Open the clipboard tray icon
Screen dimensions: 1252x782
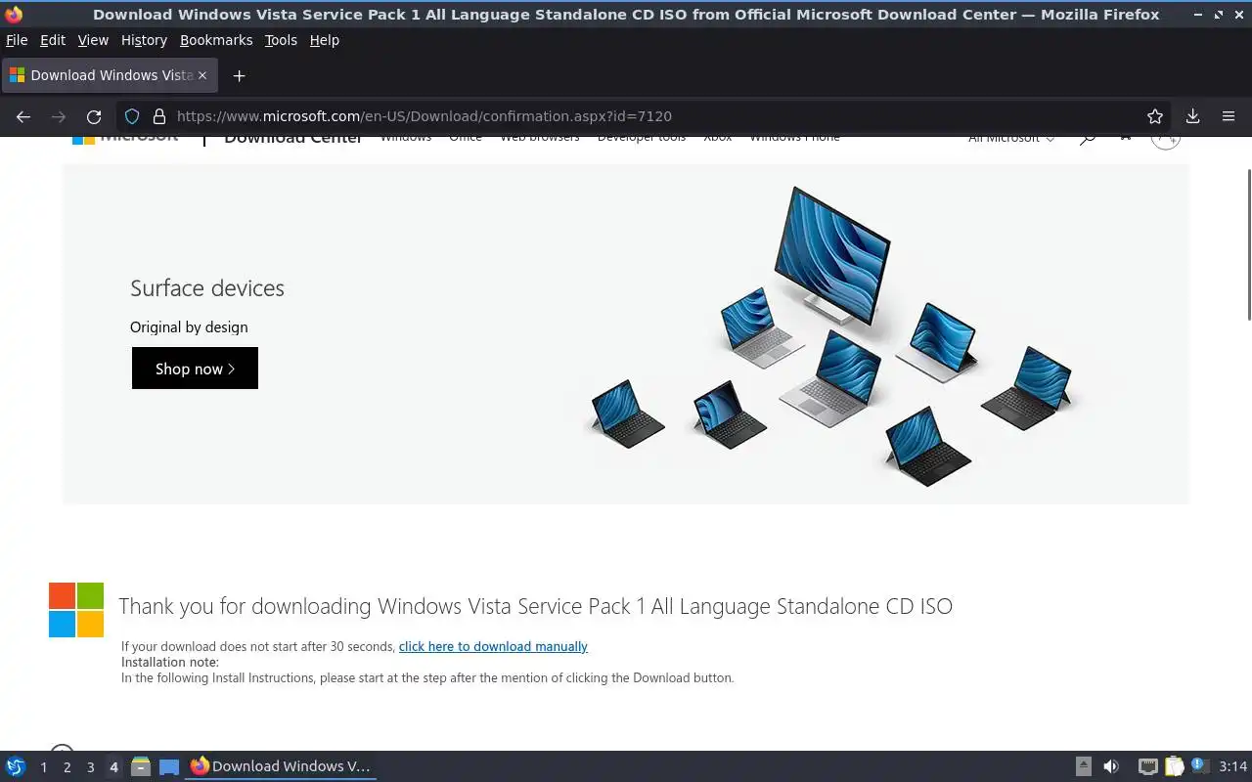pyautogui.click(x=1174, y=766)
